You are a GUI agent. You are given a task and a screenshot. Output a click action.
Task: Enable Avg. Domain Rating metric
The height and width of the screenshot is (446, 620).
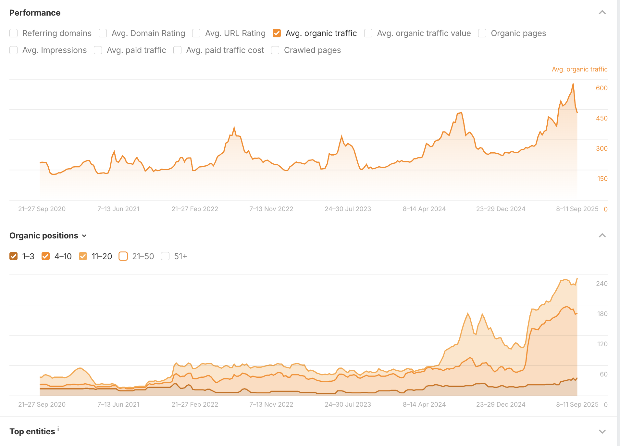tap(103, 33)
